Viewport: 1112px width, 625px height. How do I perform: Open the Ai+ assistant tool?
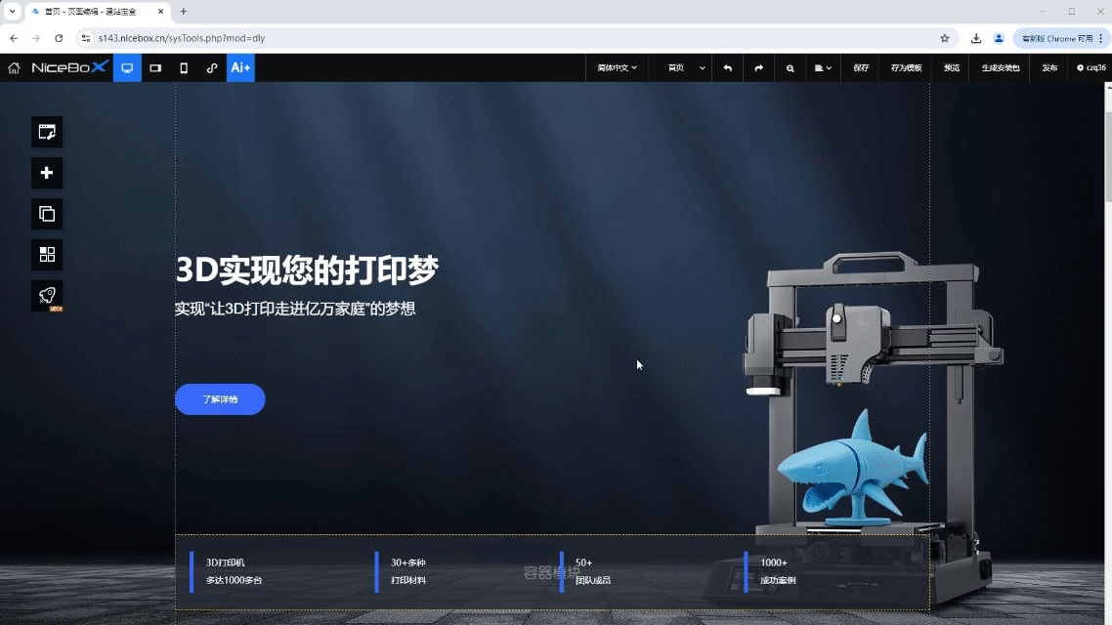tap(240, 68)
